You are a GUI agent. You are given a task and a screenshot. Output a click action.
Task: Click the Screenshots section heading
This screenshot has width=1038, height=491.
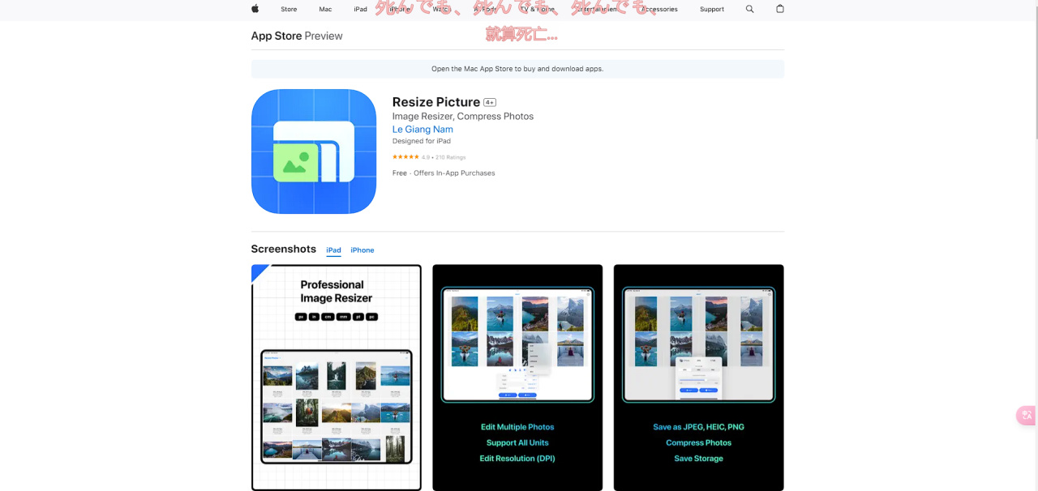pyautogui.click(x=284, y=250)
